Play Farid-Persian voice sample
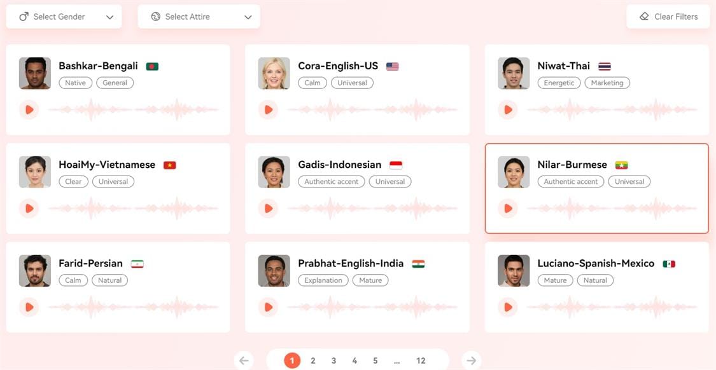Viewport: 716px width, 370px height. coord(29,307)
